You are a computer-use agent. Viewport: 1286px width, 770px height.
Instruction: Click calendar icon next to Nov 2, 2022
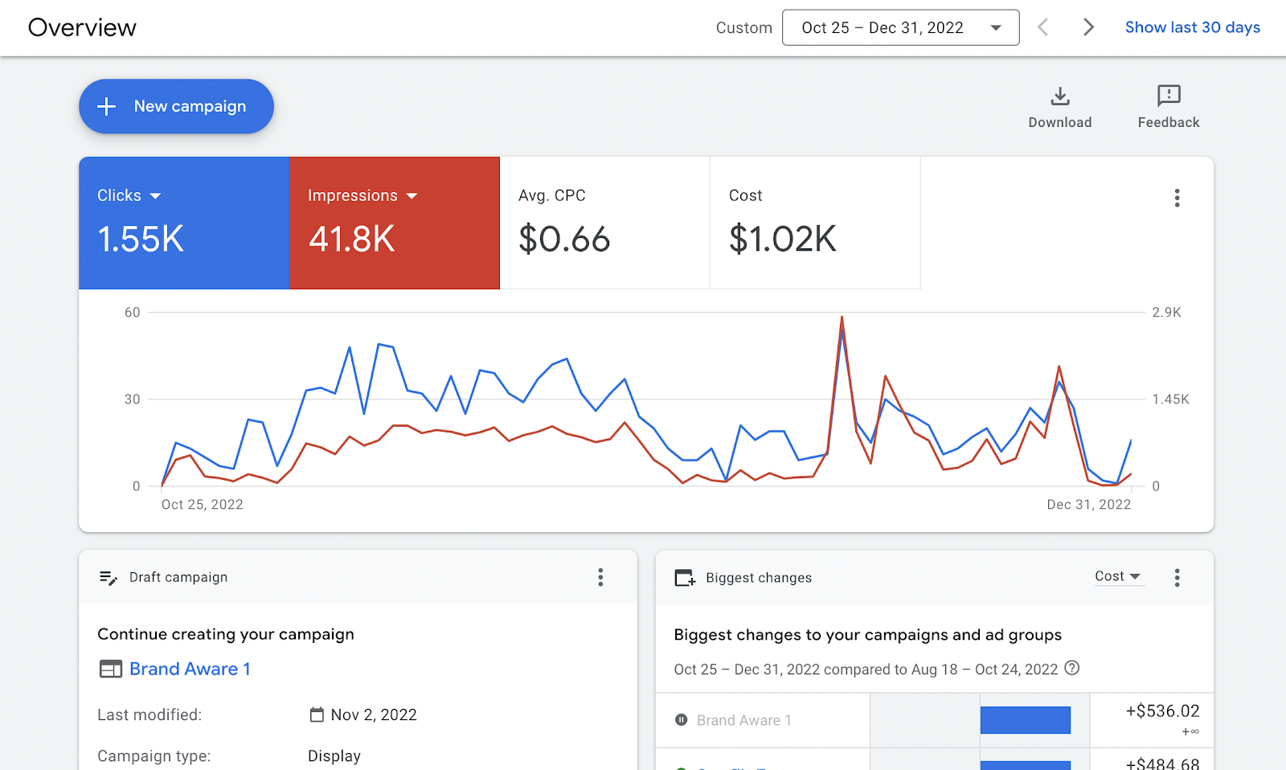click(x=317, y=715)
